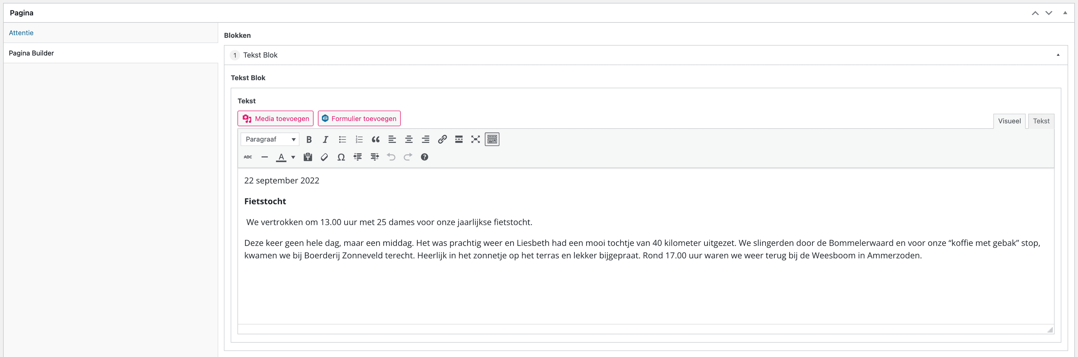Move the Pagina panel down

[x=1049, y=13]
